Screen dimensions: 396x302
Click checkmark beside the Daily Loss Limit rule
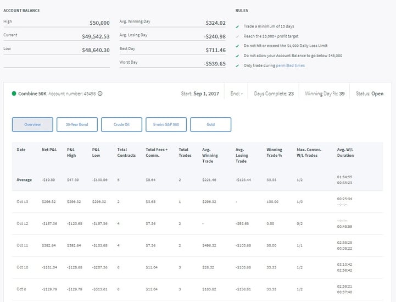point(237,46)
